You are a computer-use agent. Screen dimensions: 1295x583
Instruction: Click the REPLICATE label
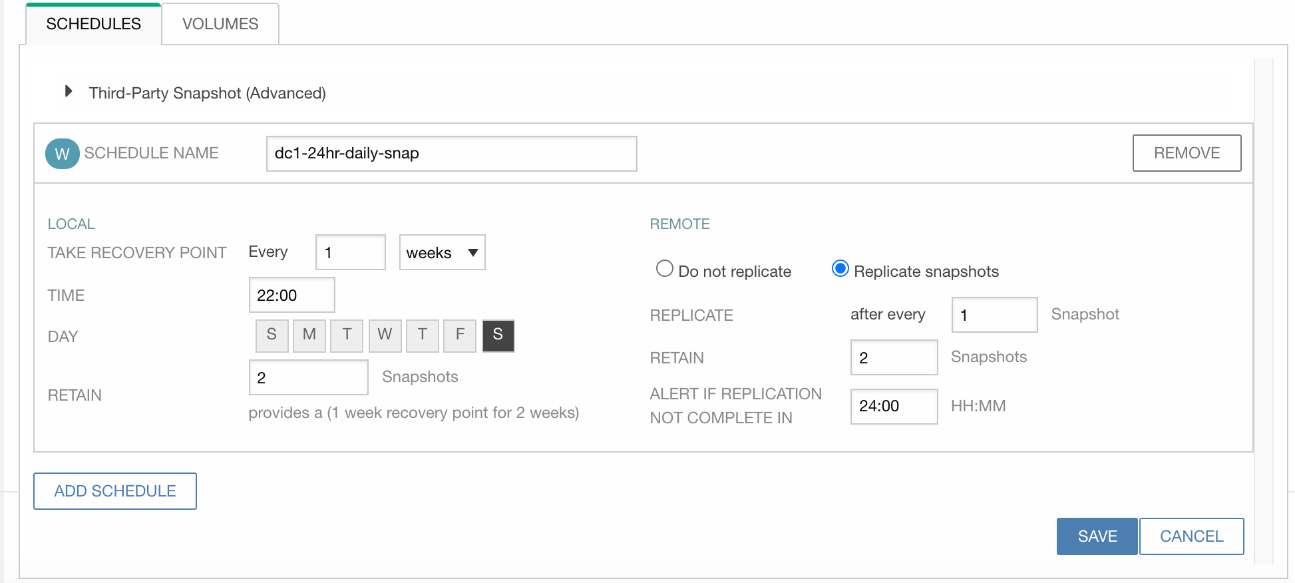pos(691,315)
